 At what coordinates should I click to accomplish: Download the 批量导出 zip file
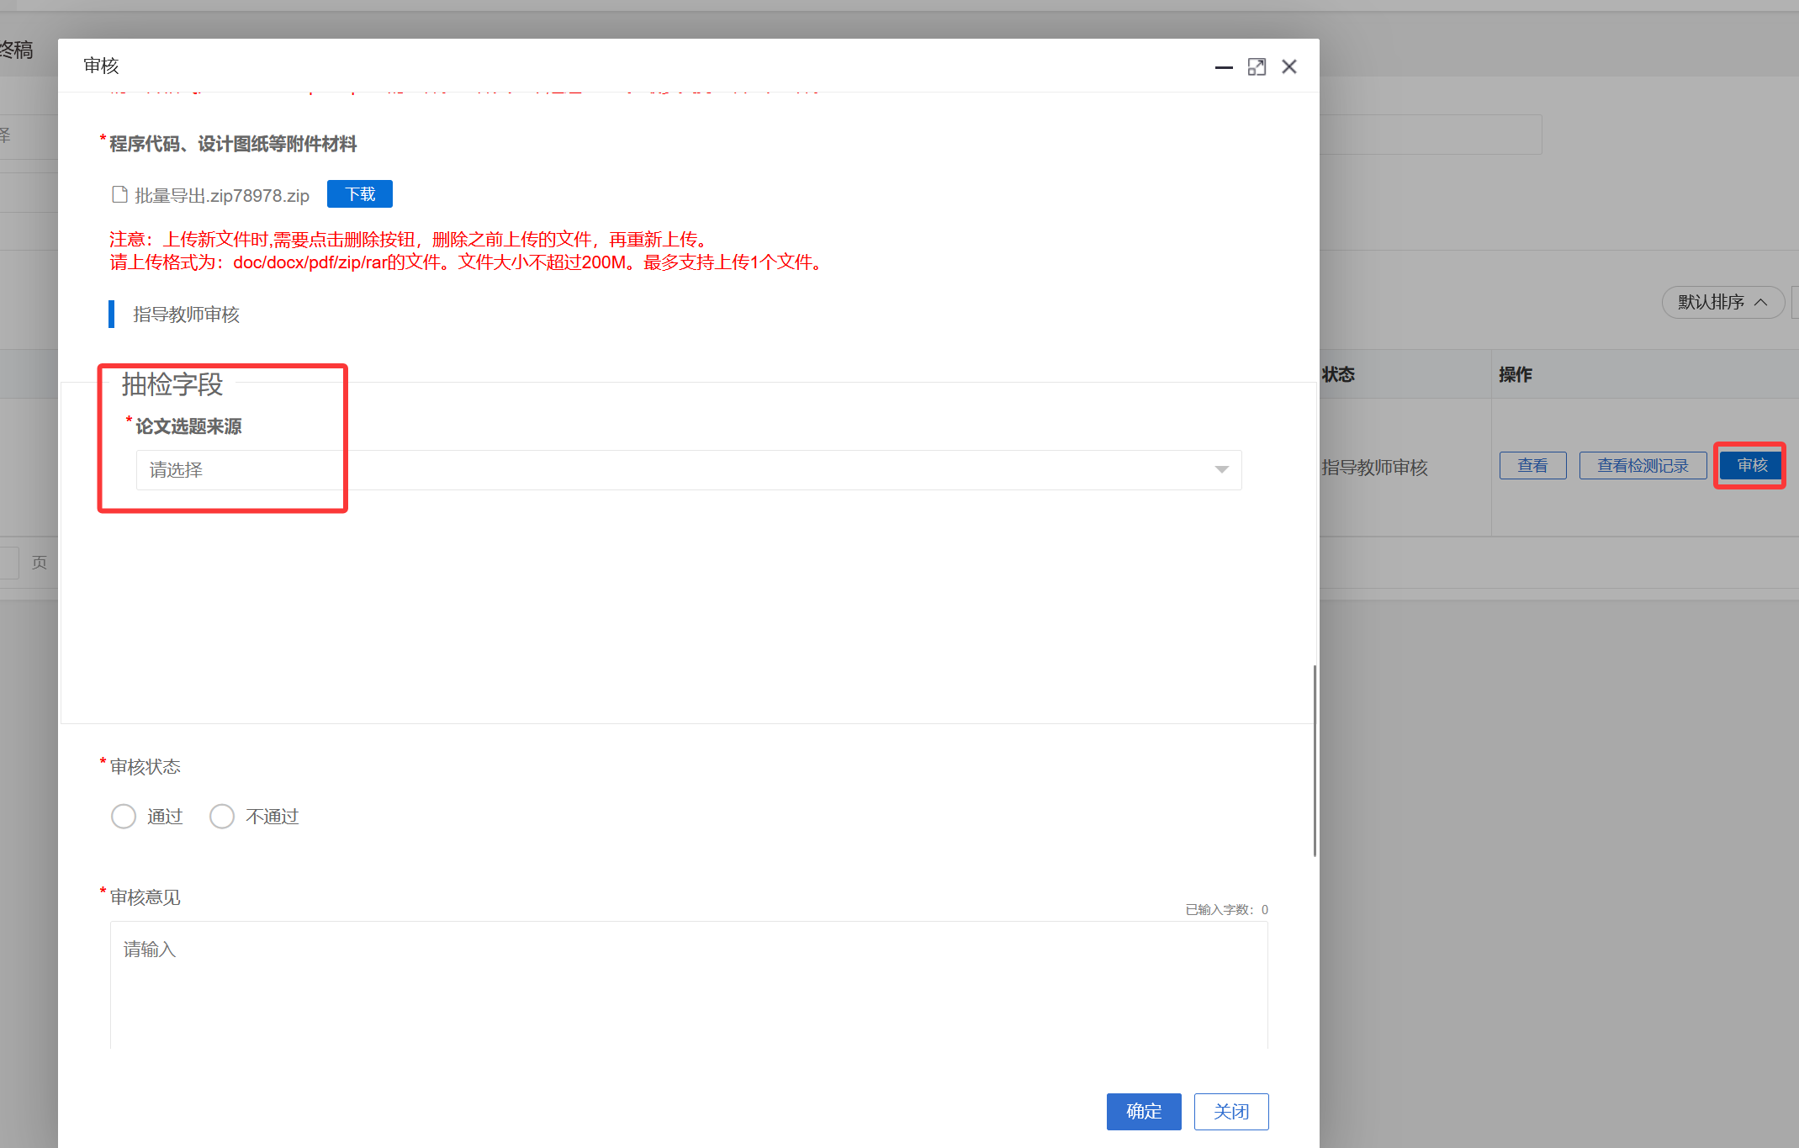[x=360, y=194]
